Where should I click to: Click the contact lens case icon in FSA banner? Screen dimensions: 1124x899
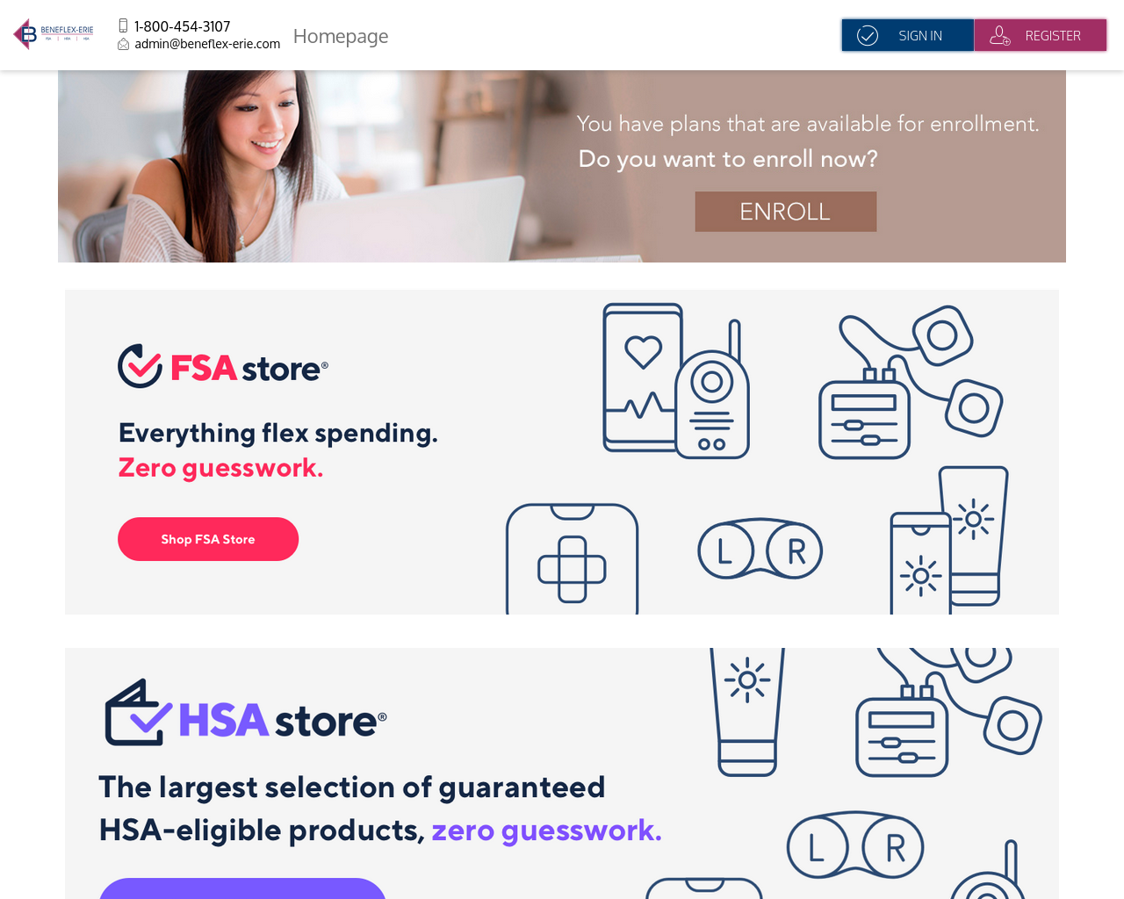pyautogui.click(x=760, y=550)
